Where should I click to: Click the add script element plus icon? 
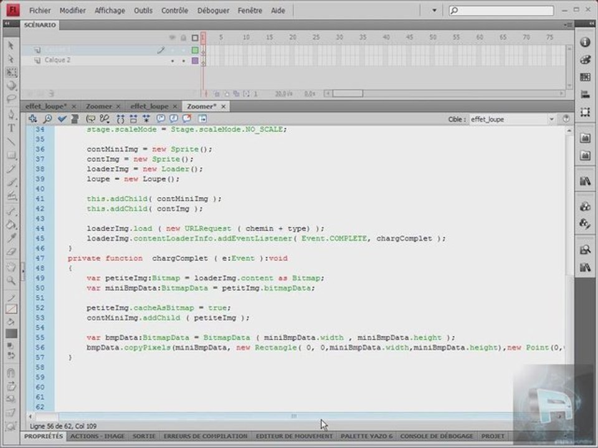click(33, 119)
